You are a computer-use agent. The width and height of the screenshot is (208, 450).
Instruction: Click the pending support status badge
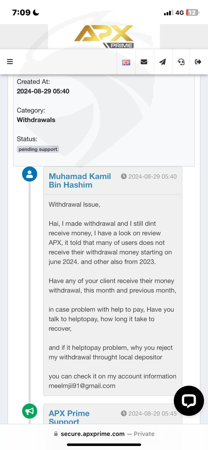point(38,149)
